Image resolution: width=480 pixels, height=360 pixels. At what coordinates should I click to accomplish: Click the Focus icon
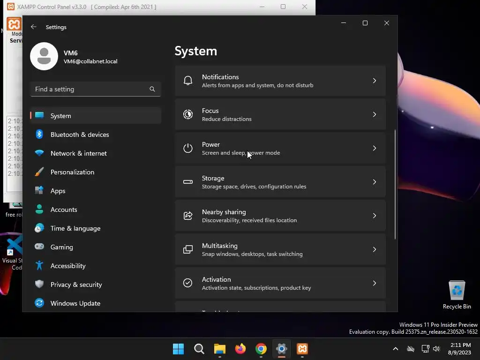coord(187,114)
